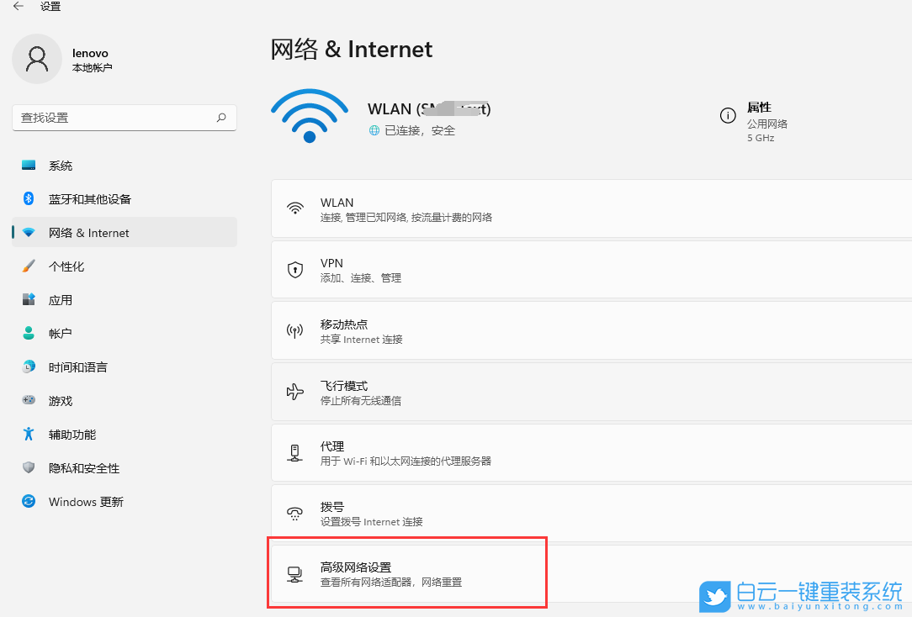
Task: Click the info icon next to 属性
Action: [728, 115]
